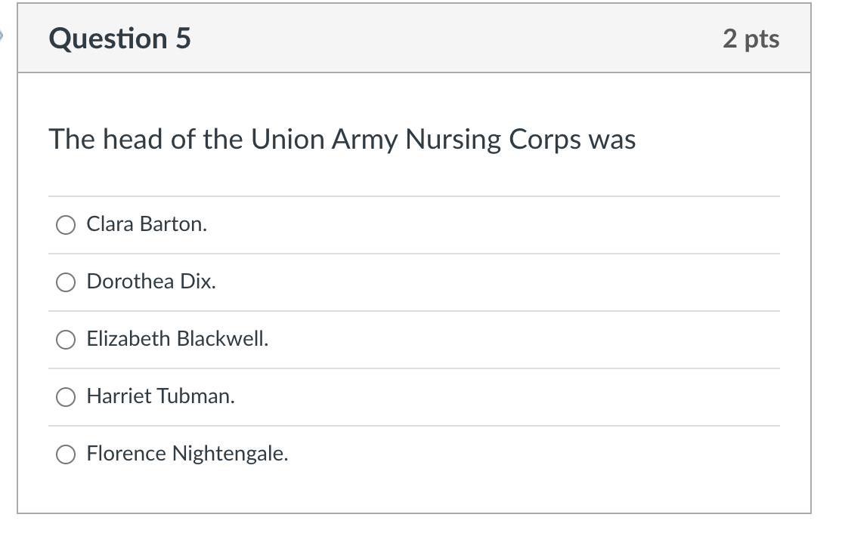Pick the Harriet Tubman radio button

point(66,397)
